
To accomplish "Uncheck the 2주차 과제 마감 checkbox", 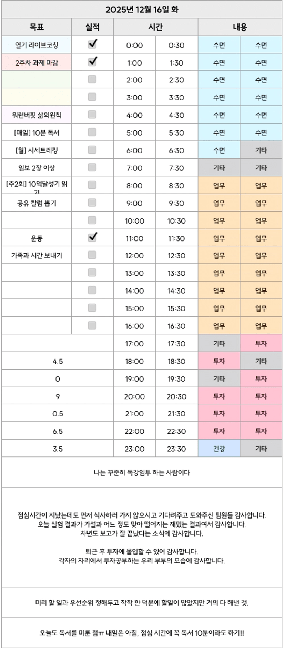I will pyautogui.click(x=92, y=62).
